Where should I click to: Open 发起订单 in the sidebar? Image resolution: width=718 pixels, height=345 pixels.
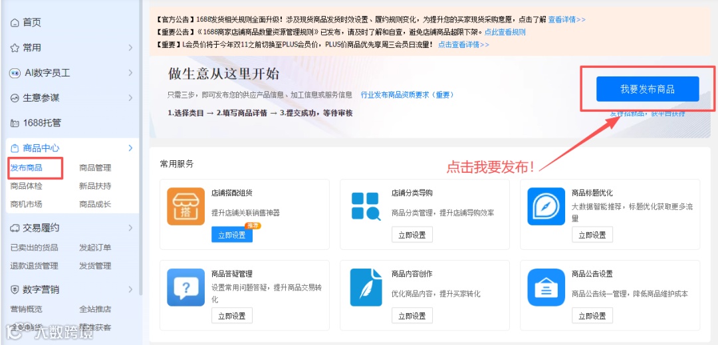coord(95,247)
